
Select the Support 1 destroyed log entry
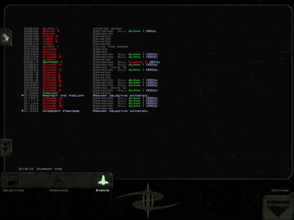(53, 62)
